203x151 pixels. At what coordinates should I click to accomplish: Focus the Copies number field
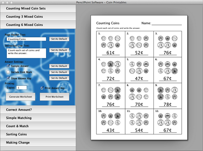[x=21, y=88]
